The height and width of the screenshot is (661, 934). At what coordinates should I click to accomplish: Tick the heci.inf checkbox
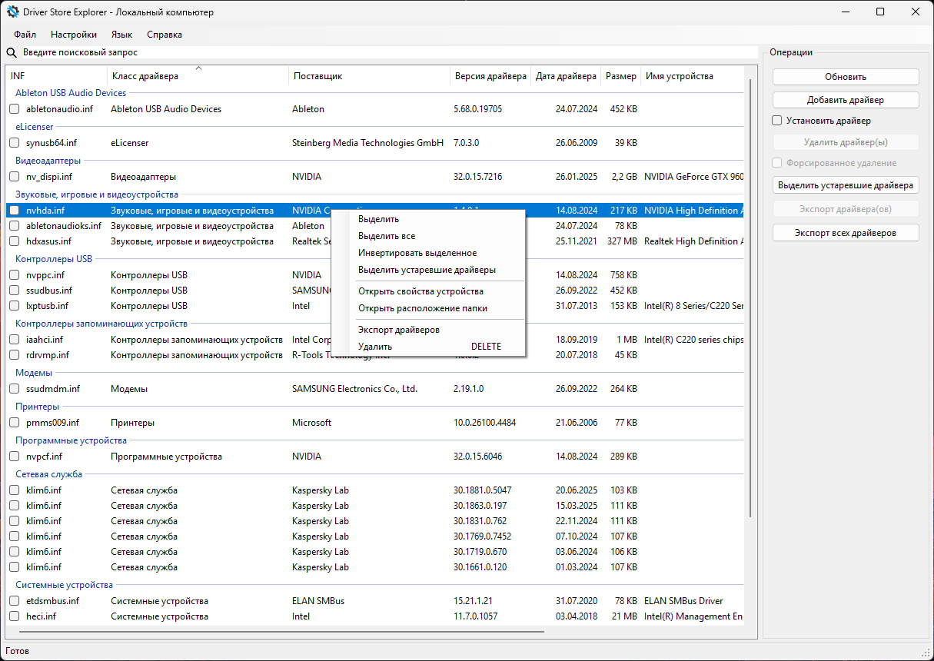pyautogui.click(x=15, y=616)
